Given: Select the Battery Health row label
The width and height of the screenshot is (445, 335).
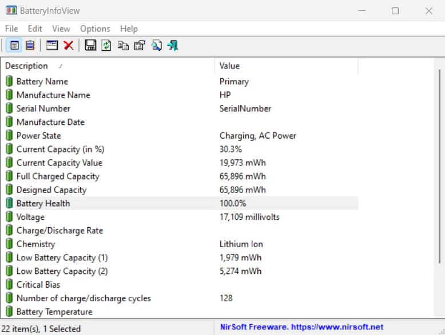Looking at the screenshot, I should (x=43, y=203).
